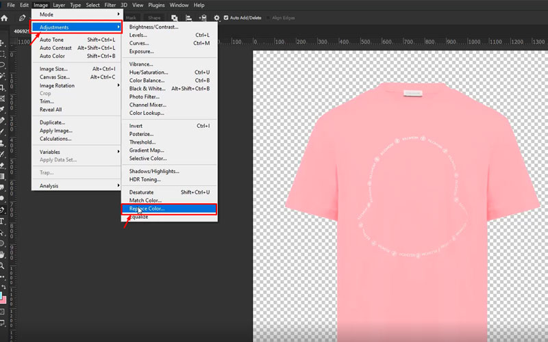Select the Move tool

tap(2, 43)
